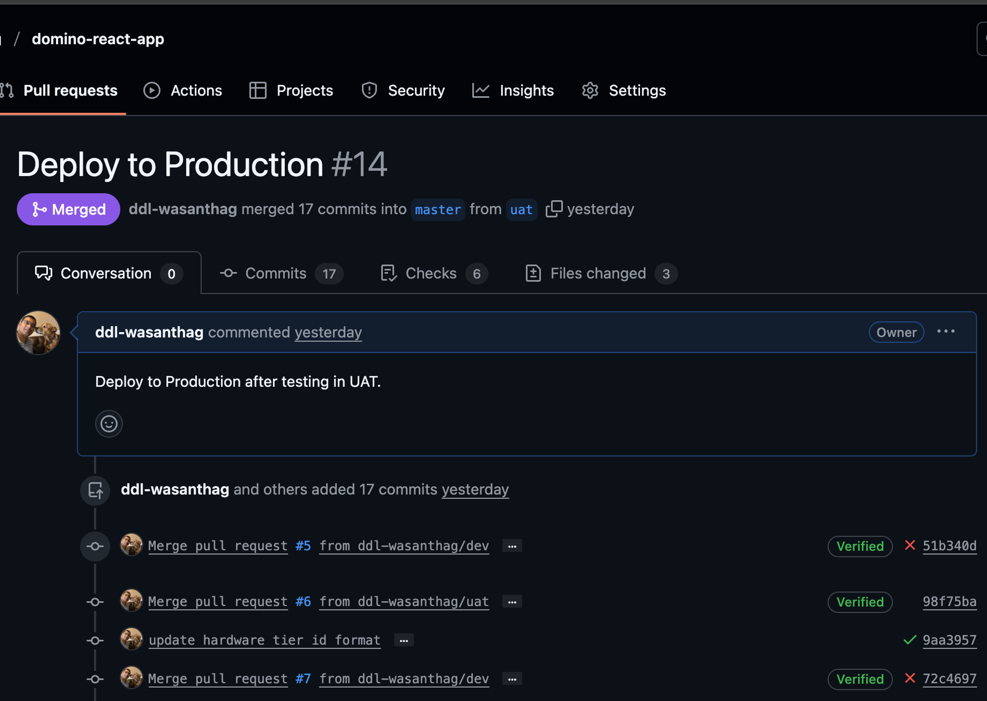987x701 pixels.
Task: Click Verified badge on commit 72c4697
Action: [x=860, y=679]
